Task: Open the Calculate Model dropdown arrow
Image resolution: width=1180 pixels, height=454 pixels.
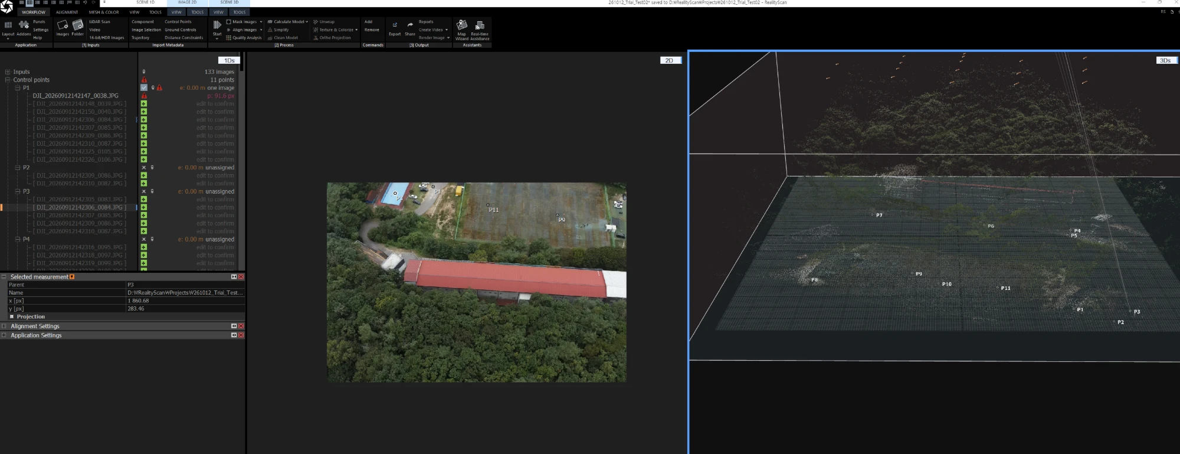Action: tap(307, 22)
